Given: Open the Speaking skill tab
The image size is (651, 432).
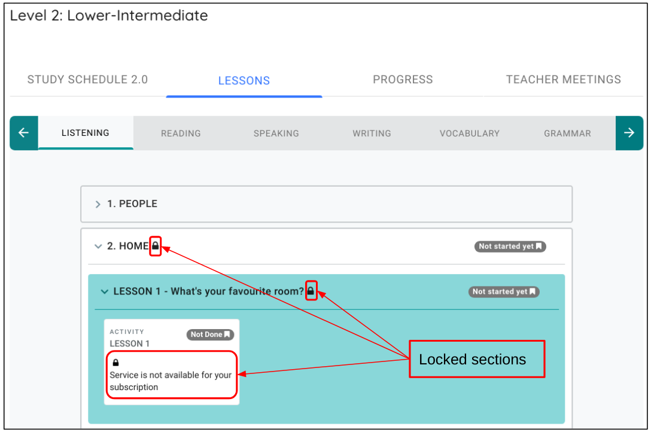Looking at the screenshot, I should [x=276, y=133].
